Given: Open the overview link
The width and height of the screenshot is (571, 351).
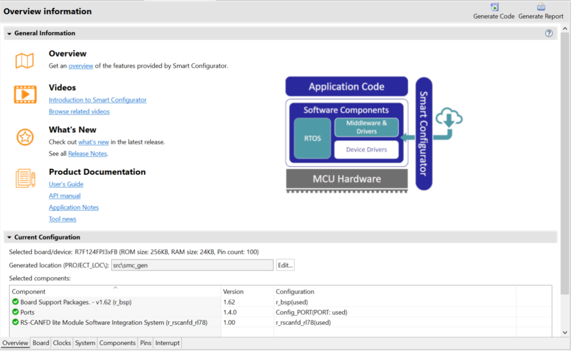Looking at the screenshot, I should coord(81,66).
